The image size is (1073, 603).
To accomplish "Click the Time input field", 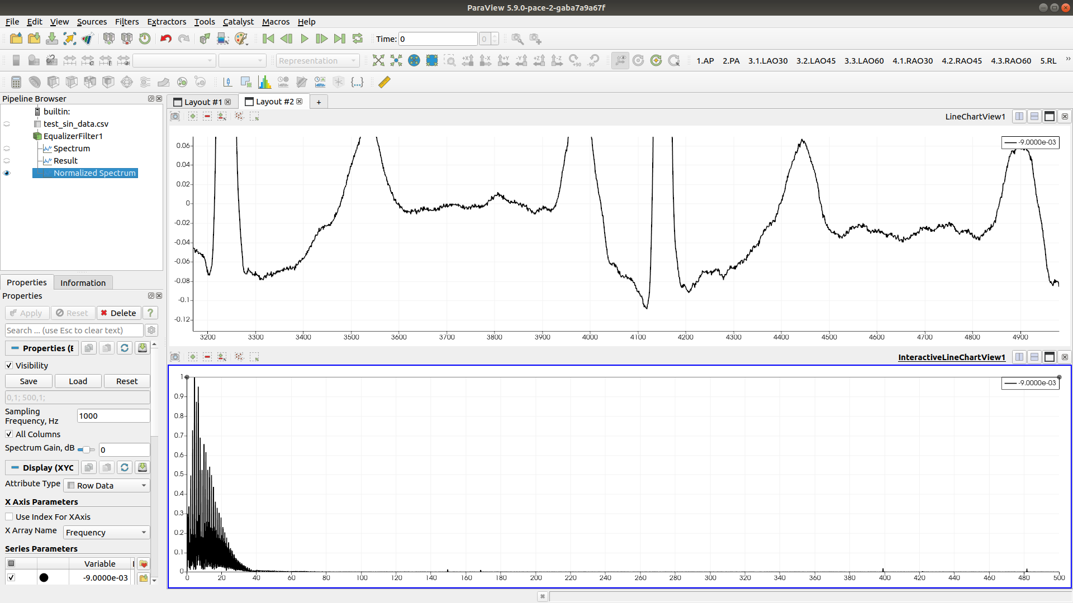I will [438, 39].
